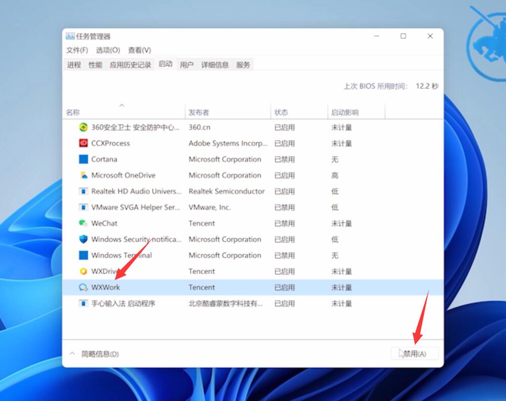Click the 禁用(A) button
Viewport: 506px width, 401px height.
click(415, 354)
